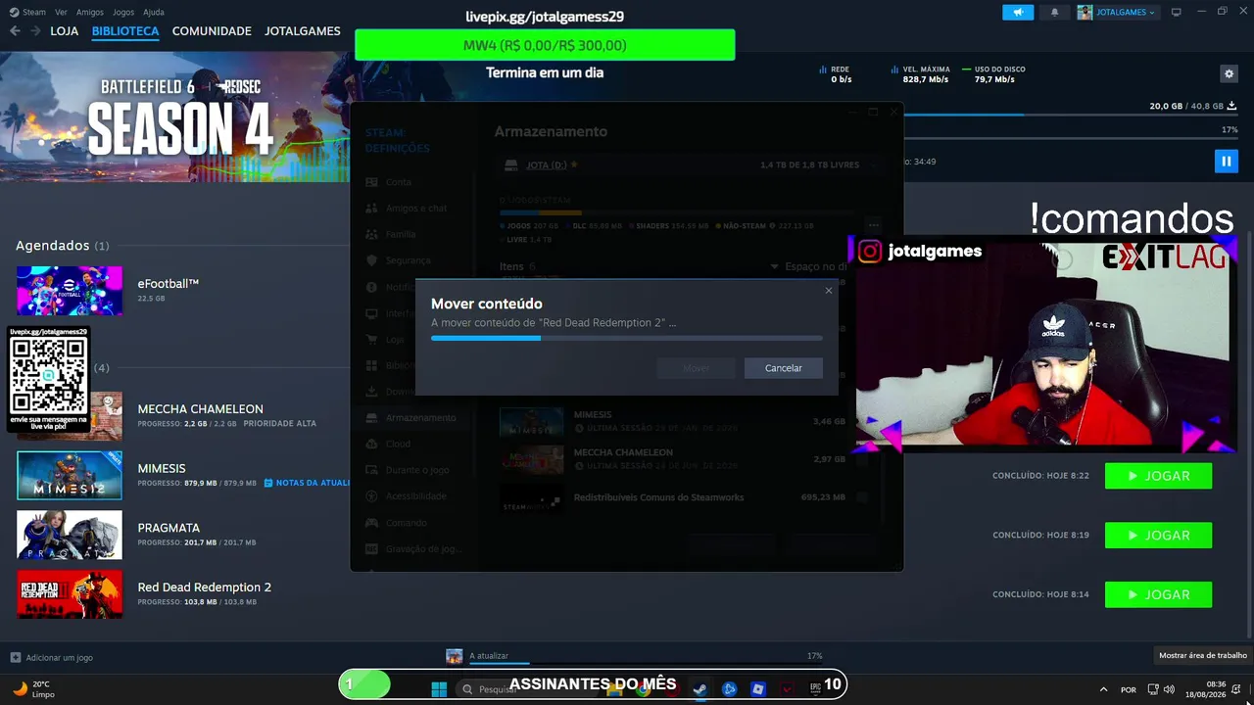Viewport: 1254px width, 705px height.
Task: Open the Steam taskbar icon
Action: point(699,689)
